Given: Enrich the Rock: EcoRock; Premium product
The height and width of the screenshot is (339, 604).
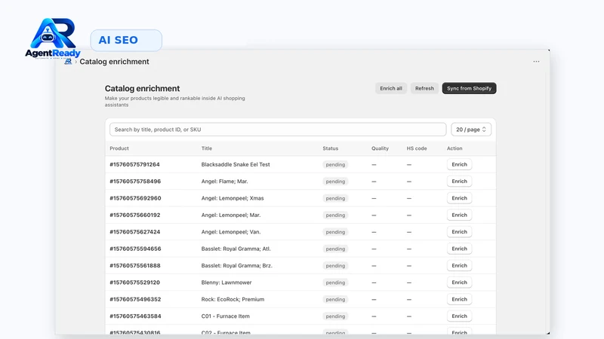Looking at the screenshot, I should click(459, 299).
